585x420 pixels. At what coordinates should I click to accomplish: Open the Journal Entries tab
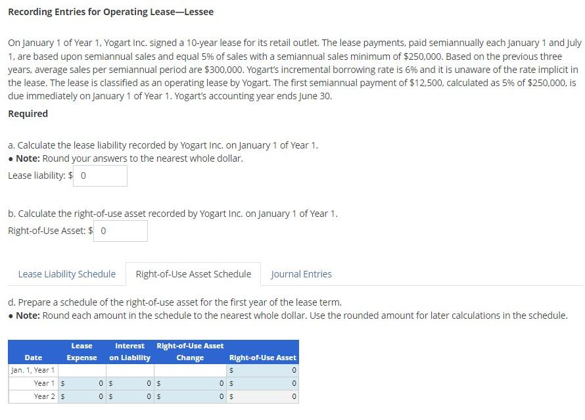[x=301, y=274]
